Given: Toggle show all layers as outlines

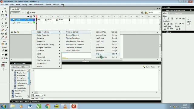Looking at the screenshot, I should [x=34, y=16].
